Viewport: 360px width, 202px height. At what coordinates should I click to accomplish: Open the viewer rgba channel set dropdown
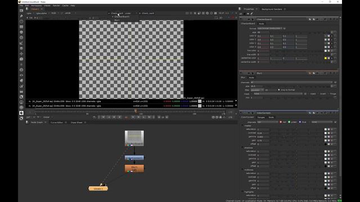tap(30, 13)
